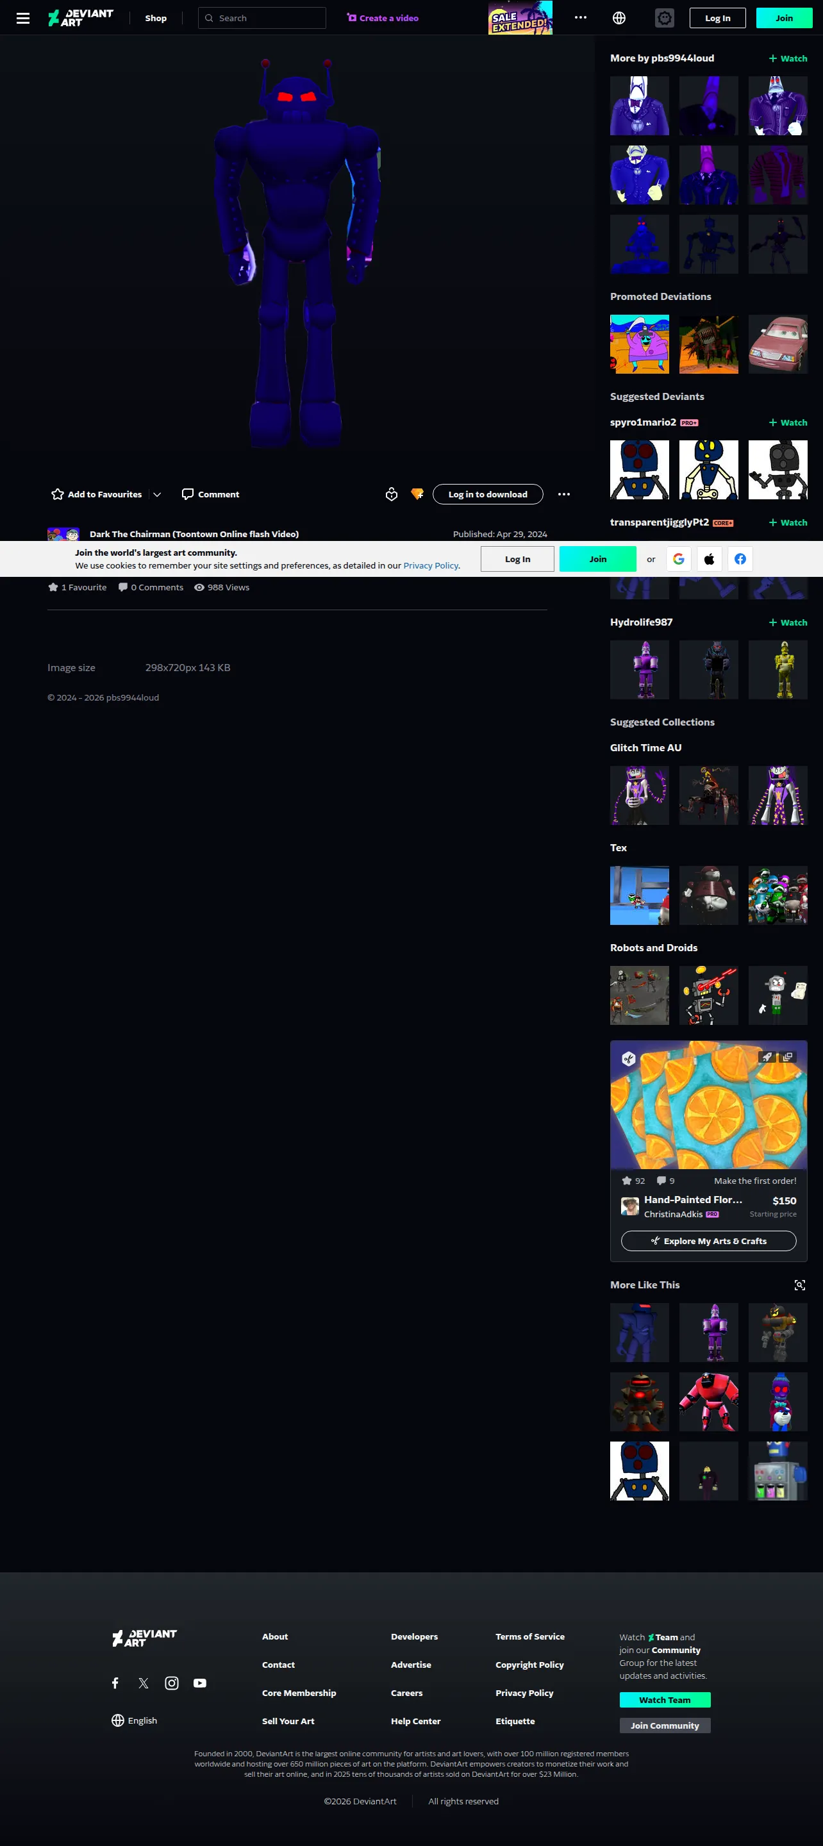
Task: Sign in with Apple
Action: pos(709,559)
